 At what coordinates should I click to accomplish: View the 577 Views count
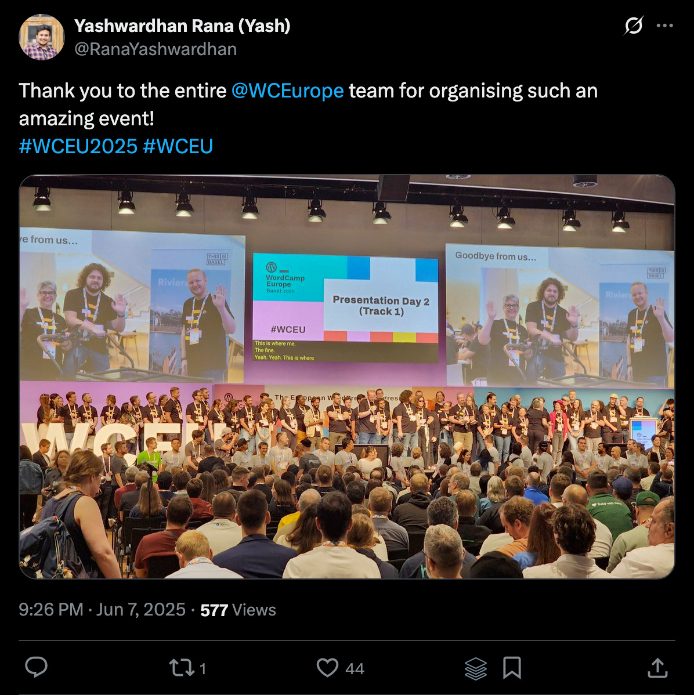[238, 610]
